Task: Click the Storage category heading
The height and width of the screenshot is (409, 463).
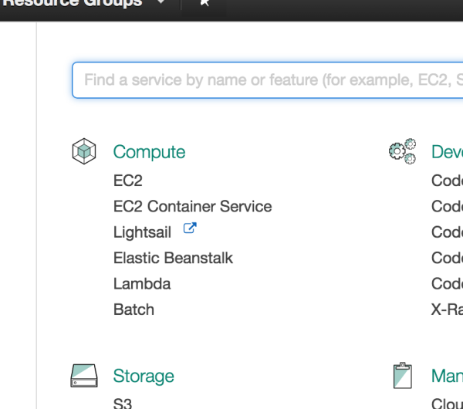Action: tap(144, 377)
